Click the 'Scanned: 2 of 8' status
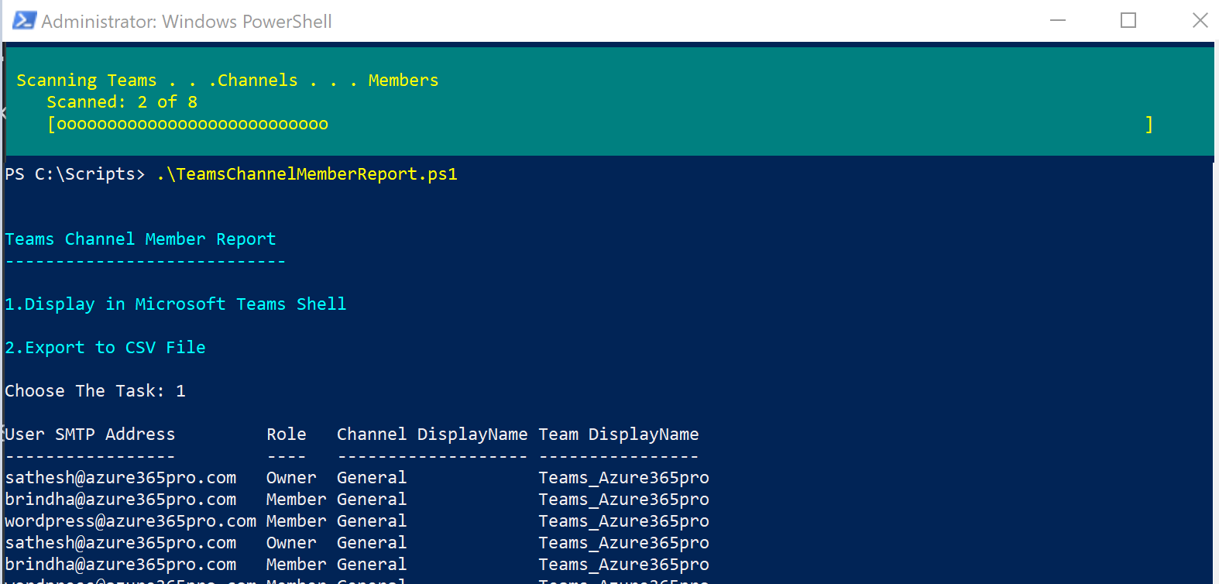 (x=122, y=102)
